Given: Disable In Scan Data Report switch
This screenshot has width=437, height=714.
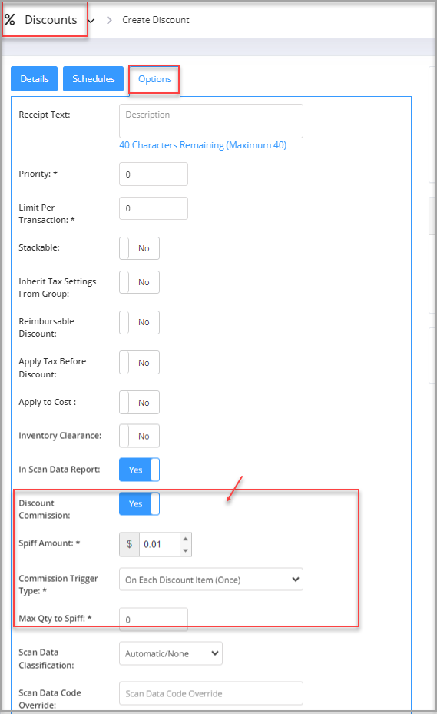Looking at the screenshot, I should [139, 470].
